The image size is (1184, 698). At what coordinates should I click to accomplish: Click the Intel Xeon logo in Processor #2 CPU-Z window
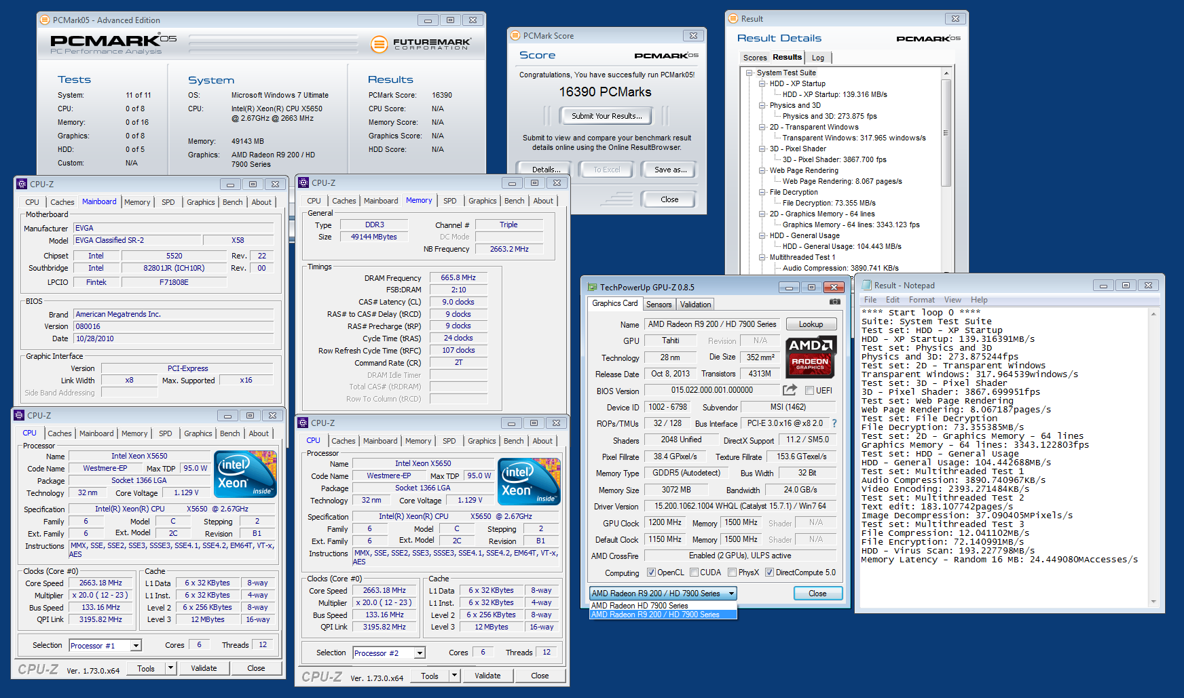[529, 482]
